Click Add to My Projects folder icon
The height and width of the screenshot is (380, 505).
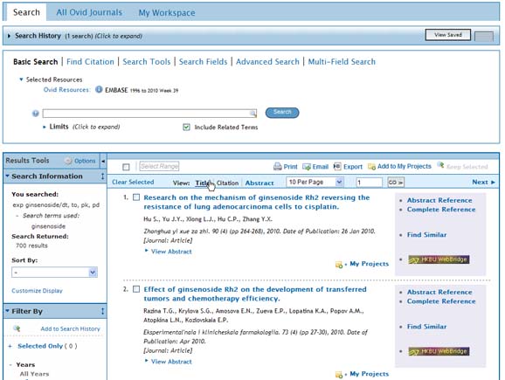coord(371,167)
